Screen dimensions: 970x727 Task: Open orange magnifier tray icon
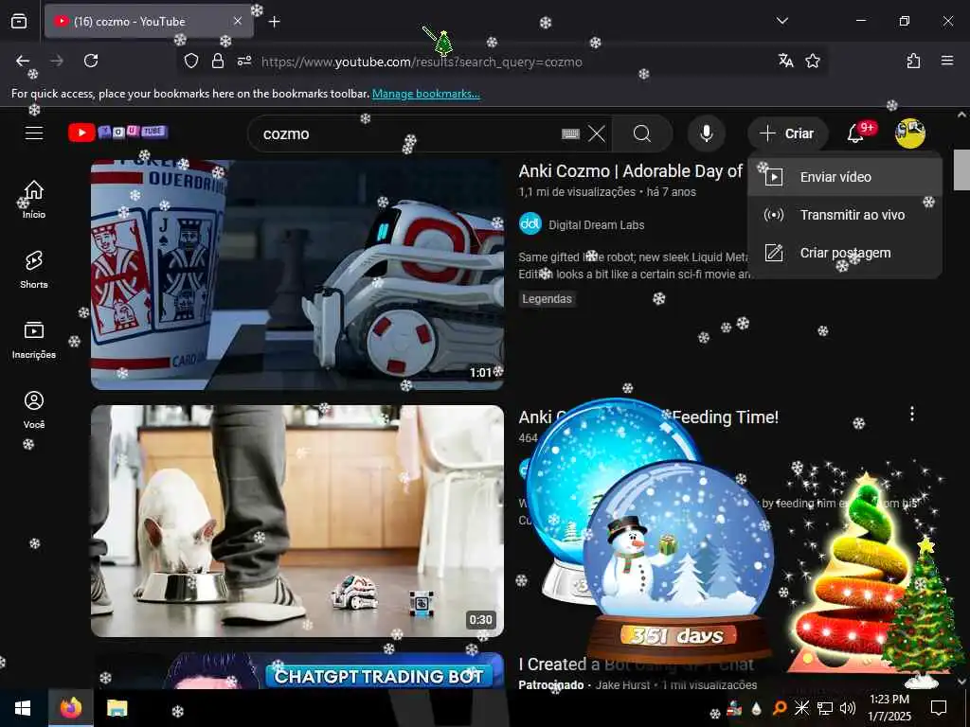pyautogui.click(x=780, y=708)
